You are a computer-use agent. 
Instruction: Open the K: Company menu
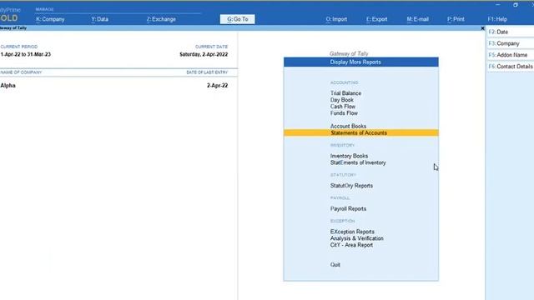point(50,19)
